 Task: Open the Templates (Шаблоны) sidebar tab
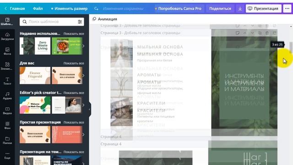pyautogui.click(x=7, y=22)
